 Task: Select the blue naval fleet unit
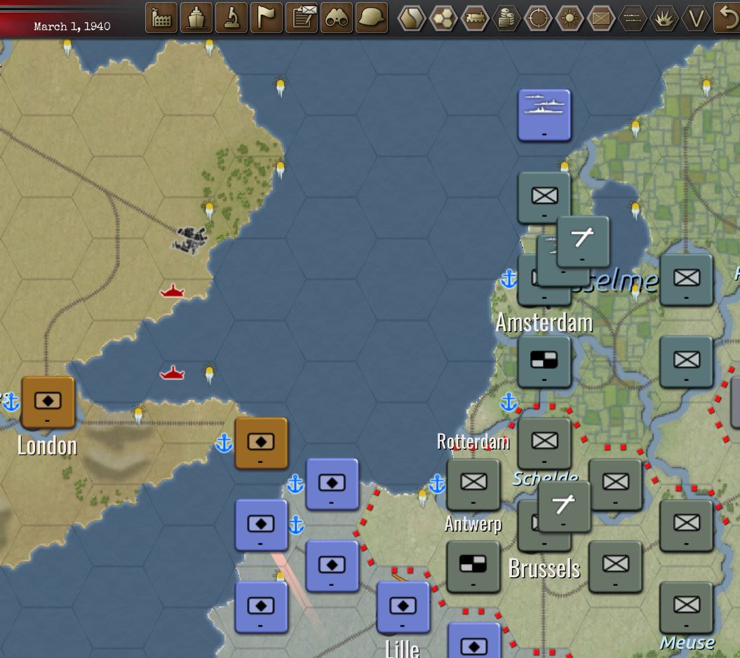click(x=544, y=115)
